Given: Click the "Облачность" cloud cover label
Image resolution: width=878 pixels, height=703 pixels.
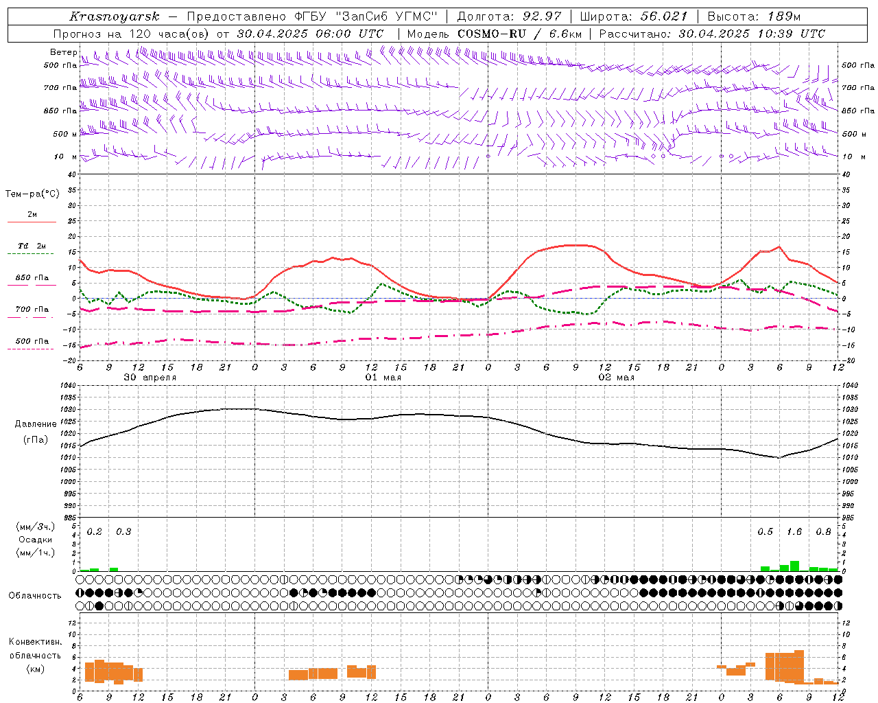Looking at the screenshot, I should (x=35, y=596).
